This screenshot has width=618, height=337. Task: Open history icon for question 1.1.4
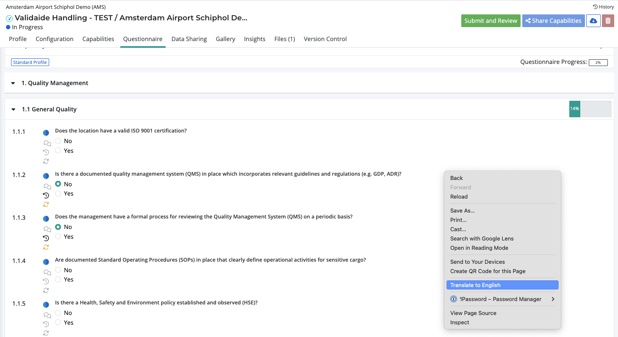coord(46,281)
